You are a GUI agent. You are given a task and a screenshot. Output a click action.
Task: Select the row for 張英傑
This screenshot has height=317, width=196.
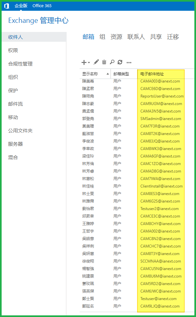[x=137, y=291]
